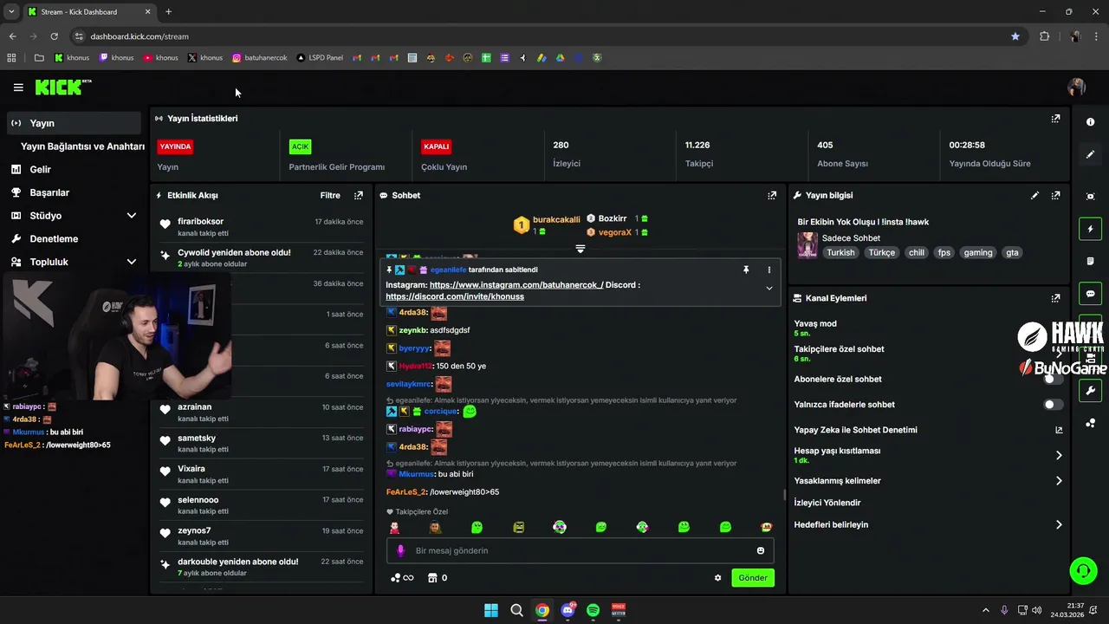This screenshot has height=624, width=1109.
Task: Click the chat panel scrollbar
Action: [784, 496]
